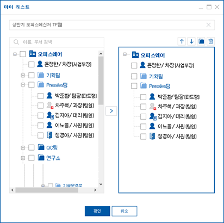The height and width of the screenshot is (223, 224).
Task: Click scroll up arrow of left tree
Action: click(101, 54)
